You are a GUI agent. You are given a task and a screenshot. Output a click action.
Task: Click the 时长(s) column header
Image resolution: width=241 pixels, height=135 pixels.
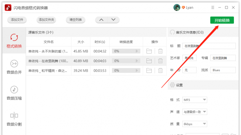point(100,42)
